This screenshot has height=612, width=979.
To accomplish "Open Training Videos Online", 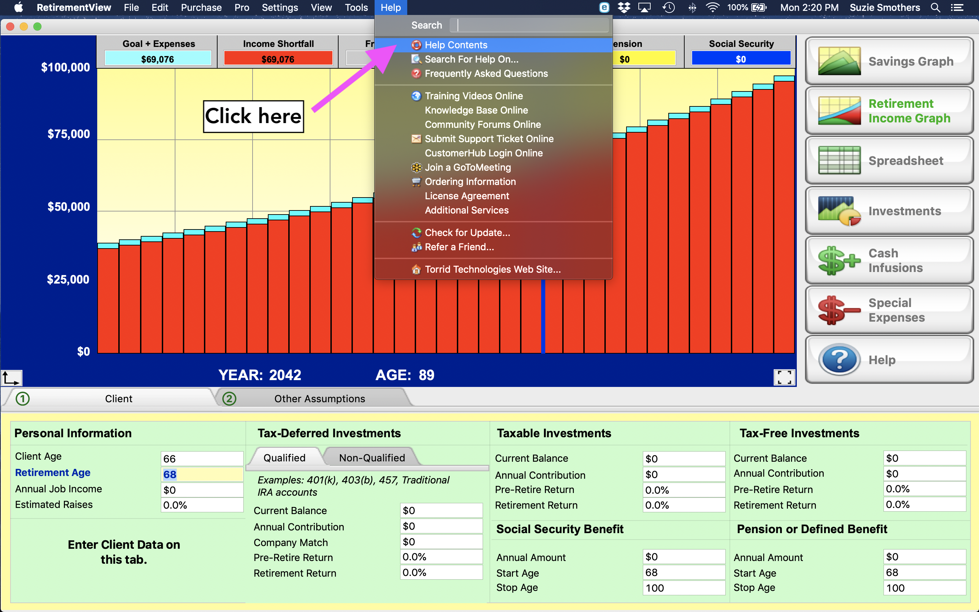I will [x=493, y=96].
